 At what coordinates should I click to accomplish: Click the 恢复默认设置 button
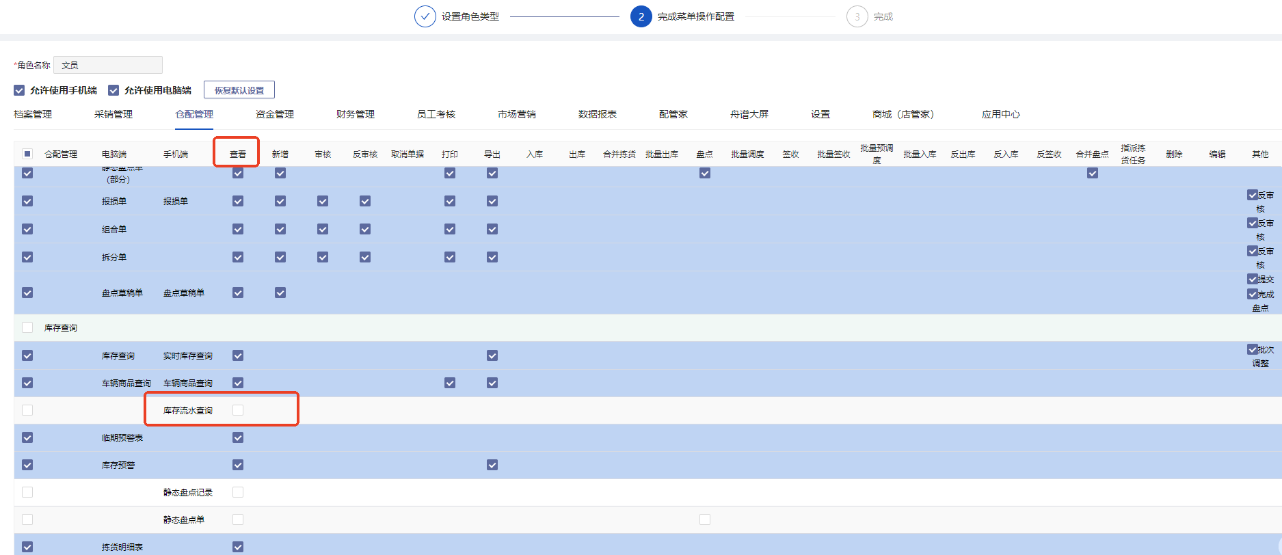click(239, 90)
